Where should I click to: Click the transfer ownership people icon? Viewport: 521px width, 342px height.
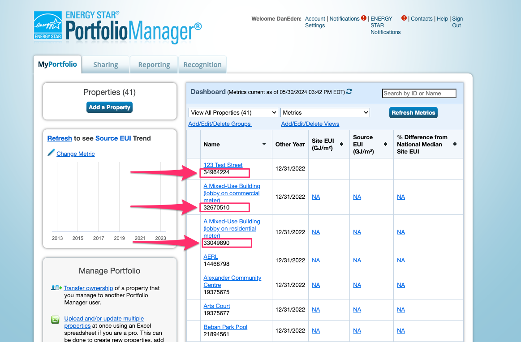(56, 287)
